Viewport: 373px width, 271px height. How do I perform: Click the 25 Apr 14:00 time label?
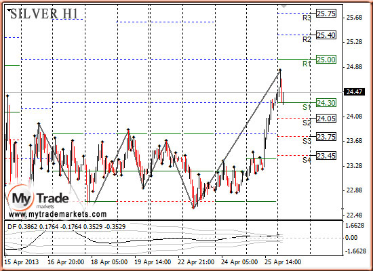[283, 262]
